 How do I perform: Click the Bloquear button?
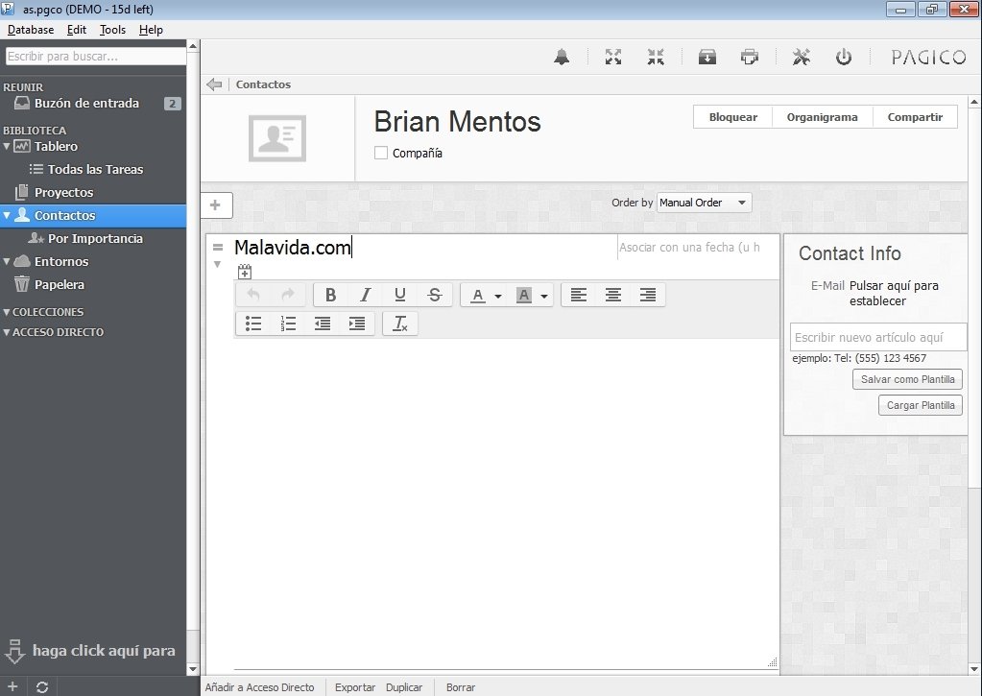732,117
